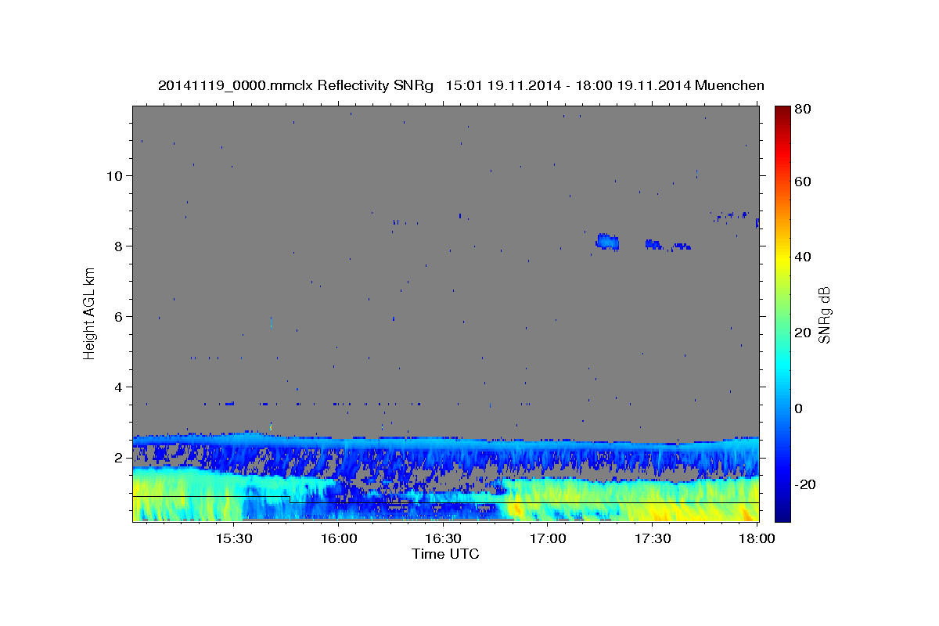The height and width of the screenshot is (626, 939).
Task: Click the 'Muenchen' location label in title
Action: click(x=729, y=85)
